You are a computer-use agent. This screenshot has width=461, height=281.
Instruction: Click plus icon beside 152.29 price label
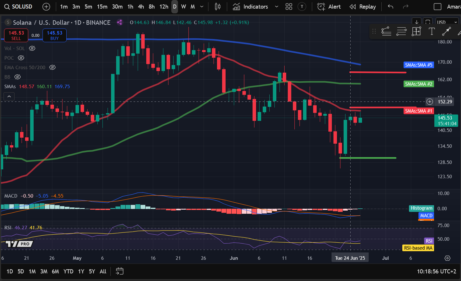[x=430, y=101]
